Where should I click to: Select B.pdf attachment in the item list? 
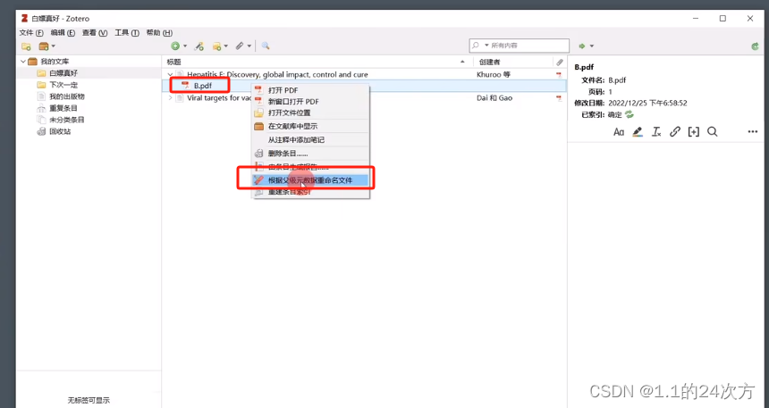click(x=203, y=86)
